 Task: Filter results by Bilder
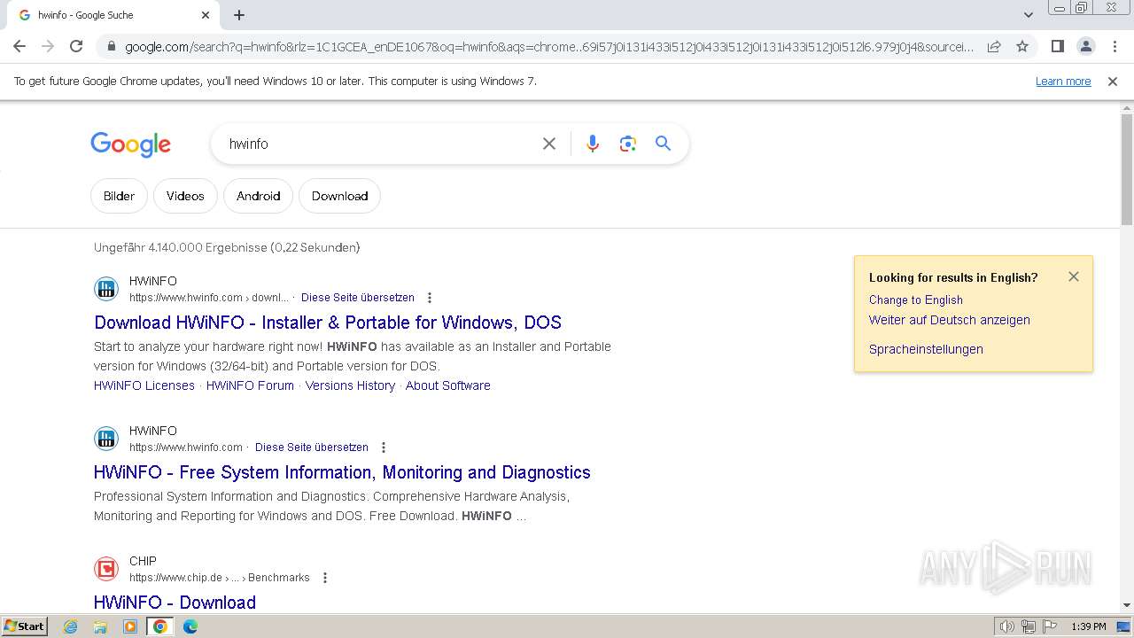click(119, 196)
